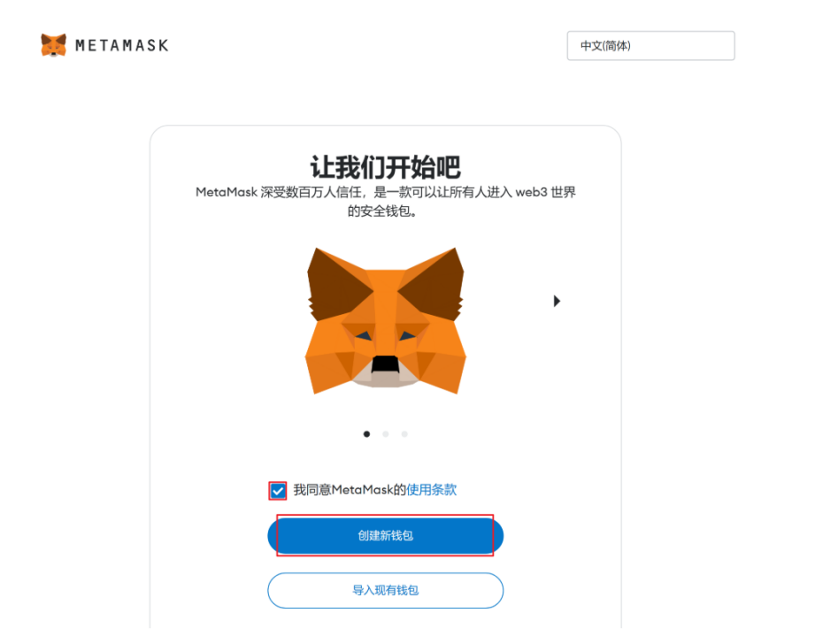Open the 中文(简体) language dropdown
This screenshot has width=830, height=636.
click(x=650, y=45)
